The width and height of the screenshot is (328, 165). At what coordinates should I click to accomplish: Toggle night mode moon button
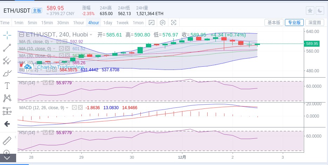(320, 11)
